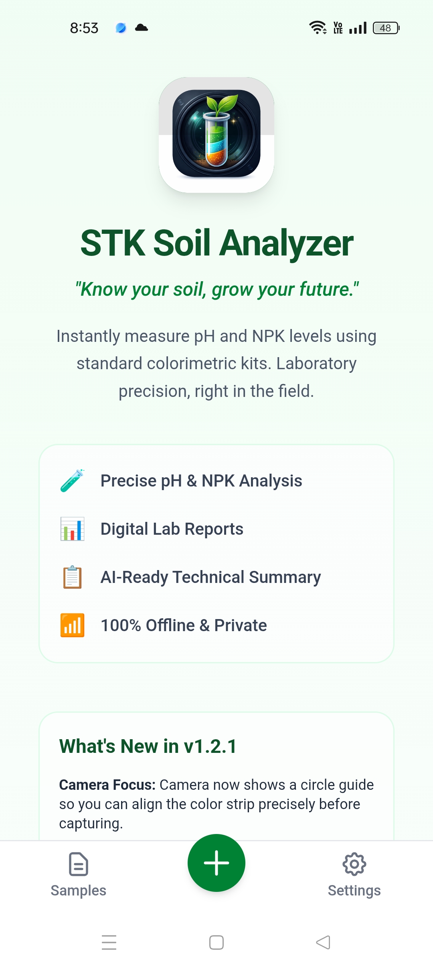Viewport: 433px width, 969px height.
Task: Tap the Android back navigation button
Action: (323, 942)
